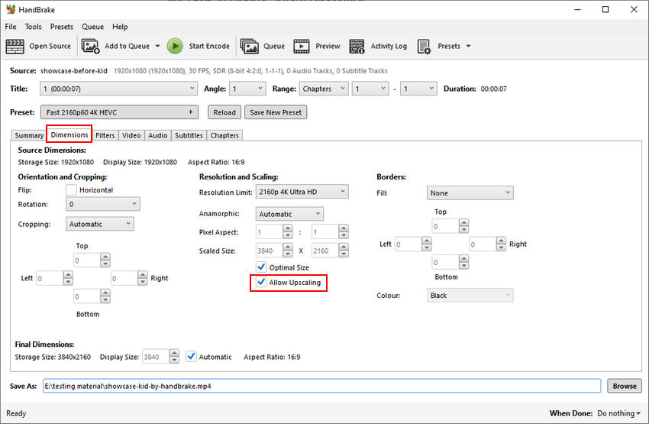Click the Reload button
The image size is (649, 424).
[224, 112]
